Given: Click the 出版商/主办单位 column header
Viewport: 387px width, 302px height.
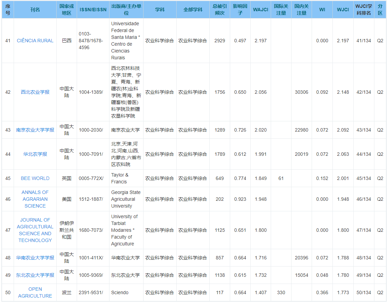Looking at the screenshot, I should point(126,10).
